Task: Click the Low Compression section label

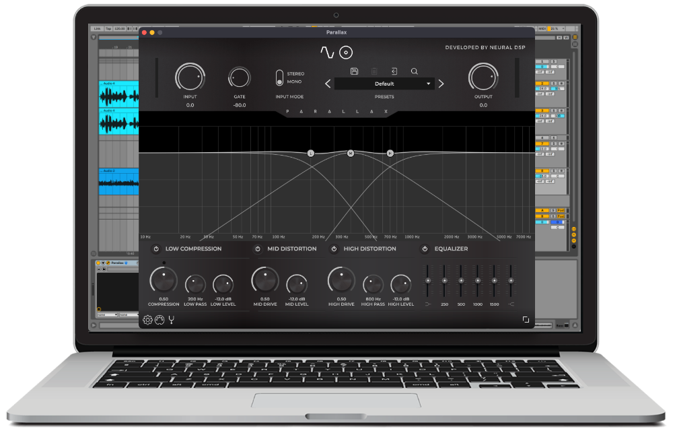Action: coord(195,248)
